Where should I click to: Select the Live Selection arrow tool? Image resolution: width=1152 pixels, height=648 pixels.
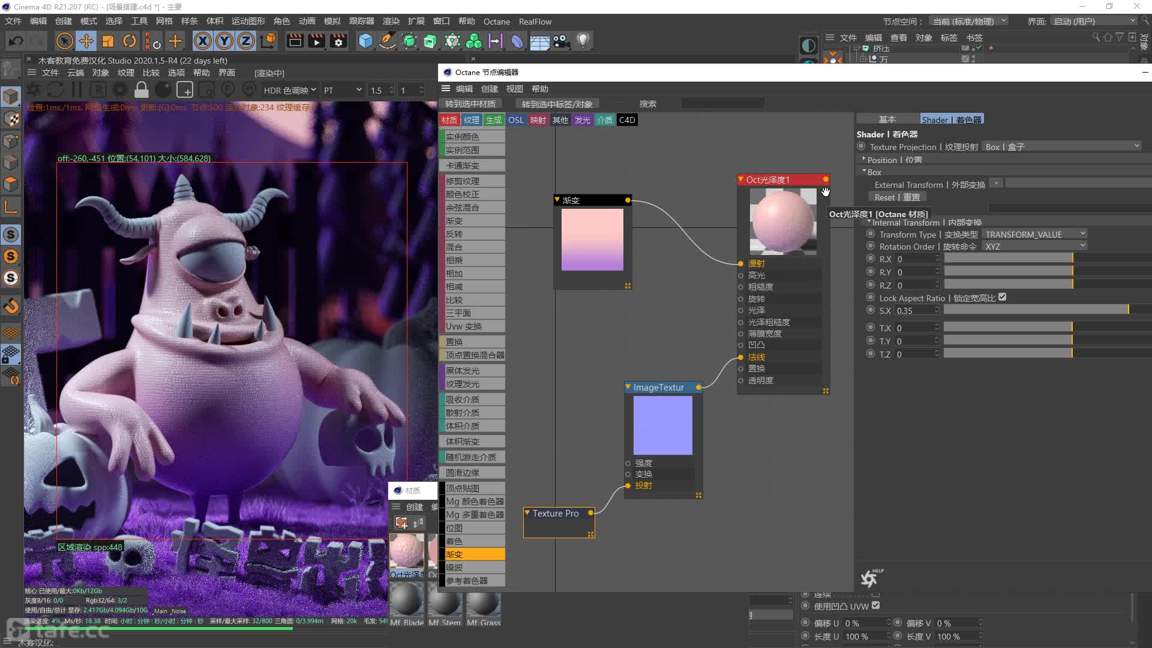point(64,41)
